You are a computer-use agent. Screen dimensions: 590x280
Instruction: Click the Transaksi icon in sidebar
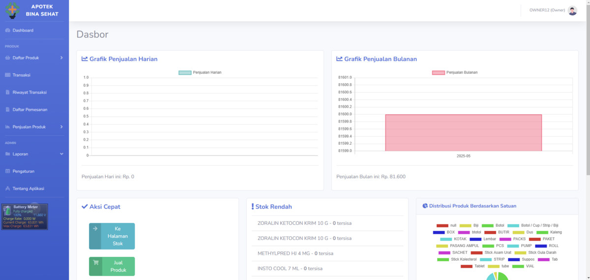click(x=7, y=75)
